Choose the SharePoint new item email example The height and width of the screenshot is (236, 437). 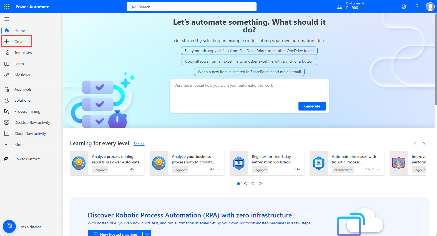coord(249,72)
